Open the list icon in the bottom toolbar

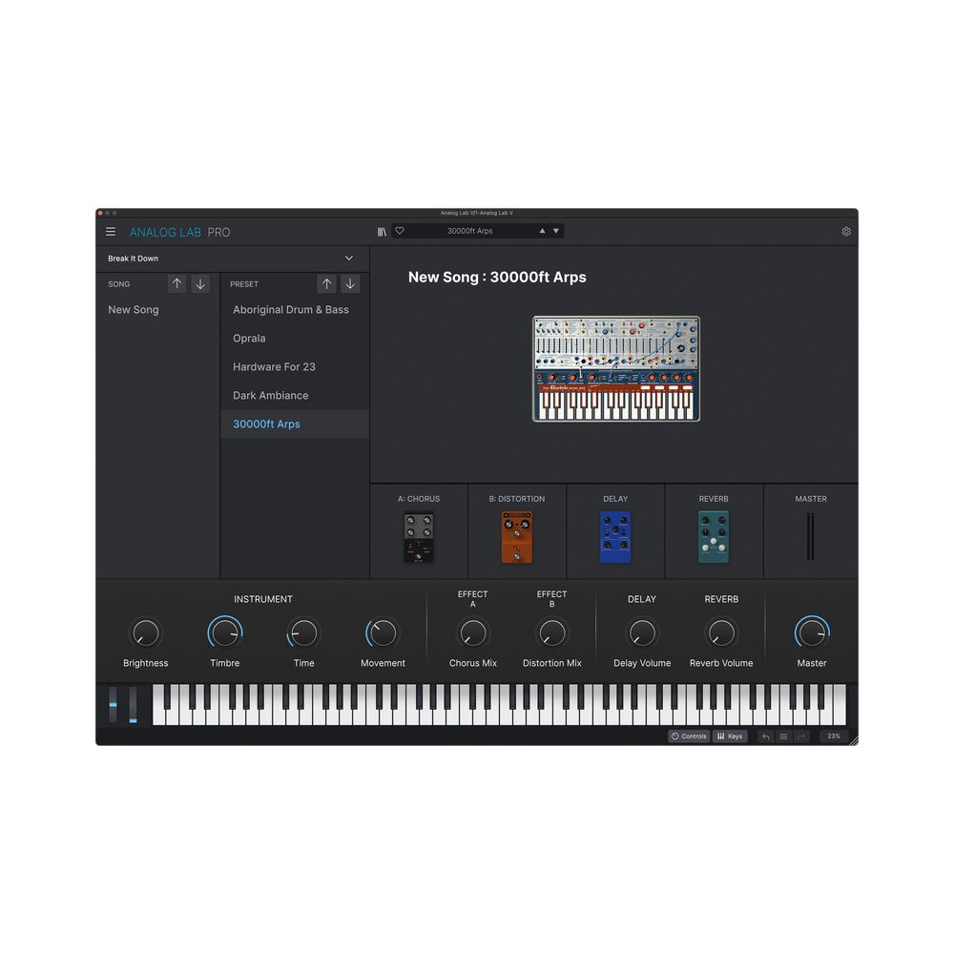[783, 736]
